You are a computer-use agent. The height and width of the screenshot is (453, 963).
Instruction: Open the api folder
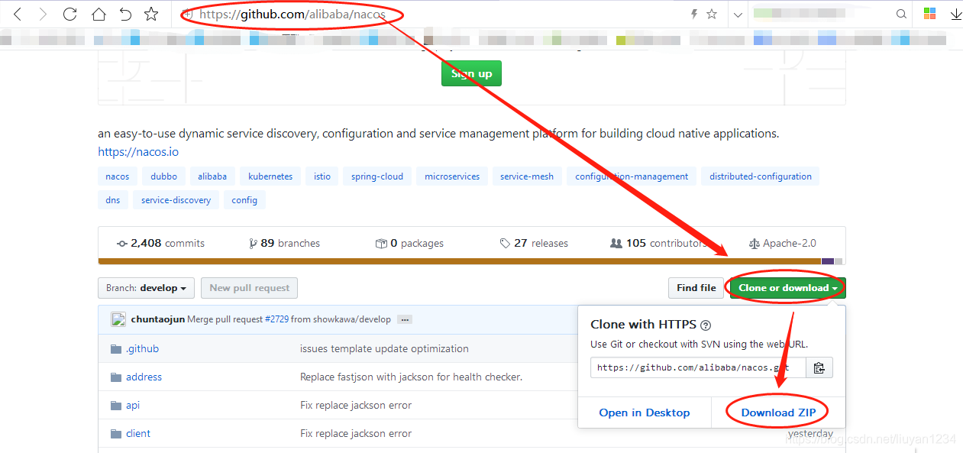[133, 406]
